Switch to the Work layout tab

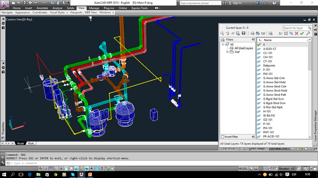coord(31,143)
